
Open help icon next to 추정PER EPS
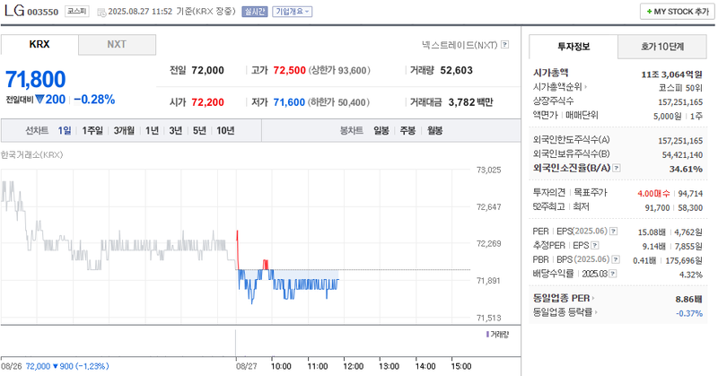click(594, 246)
